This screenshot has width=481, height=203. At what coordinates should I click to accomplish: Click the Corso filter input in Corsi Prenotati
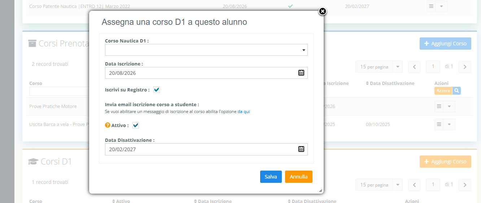point(59,91)
